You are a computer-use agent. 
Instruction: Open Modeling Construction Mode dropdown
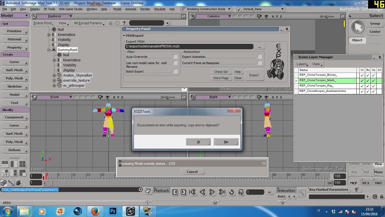click(206, 9)
